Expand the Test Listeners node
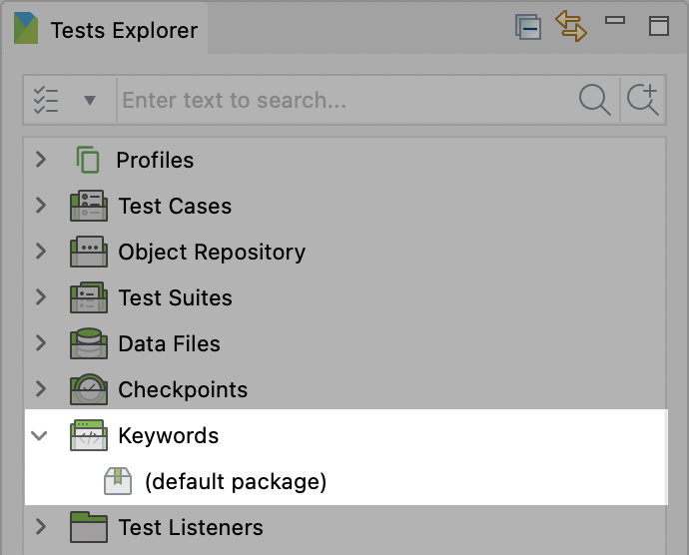Viewport: 689px width, 555px height. click(41, 527)
